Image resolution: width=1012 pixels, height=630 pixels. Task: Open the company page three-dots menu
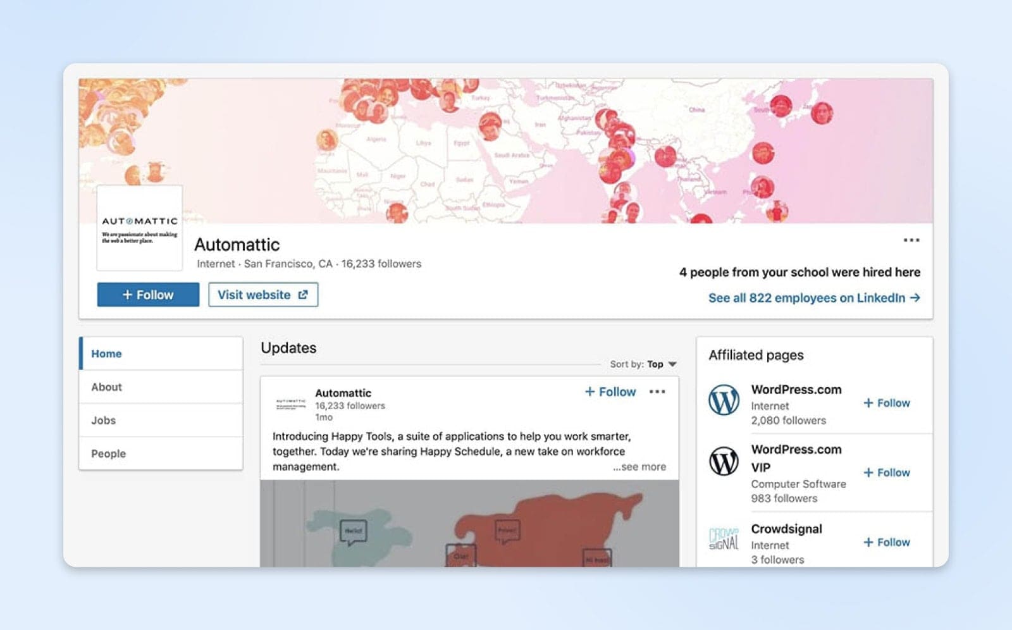[911, 240]
